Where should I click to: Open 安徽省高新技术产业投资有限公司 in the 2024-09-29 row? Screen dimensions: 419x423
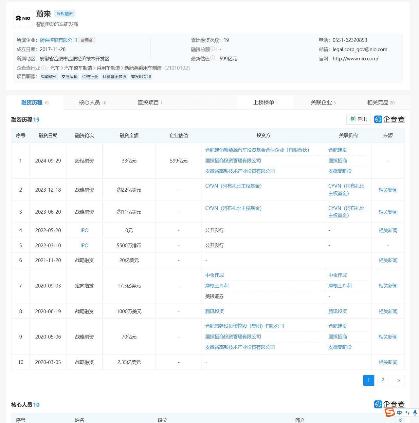click(240, 171)
